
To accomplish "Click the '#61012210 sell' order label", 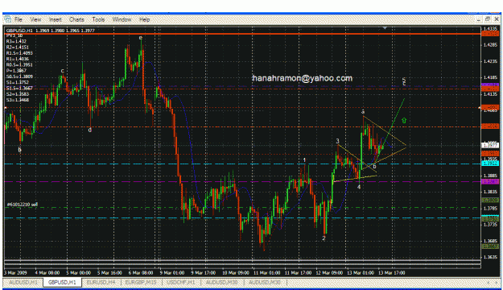I will [23, 205].
